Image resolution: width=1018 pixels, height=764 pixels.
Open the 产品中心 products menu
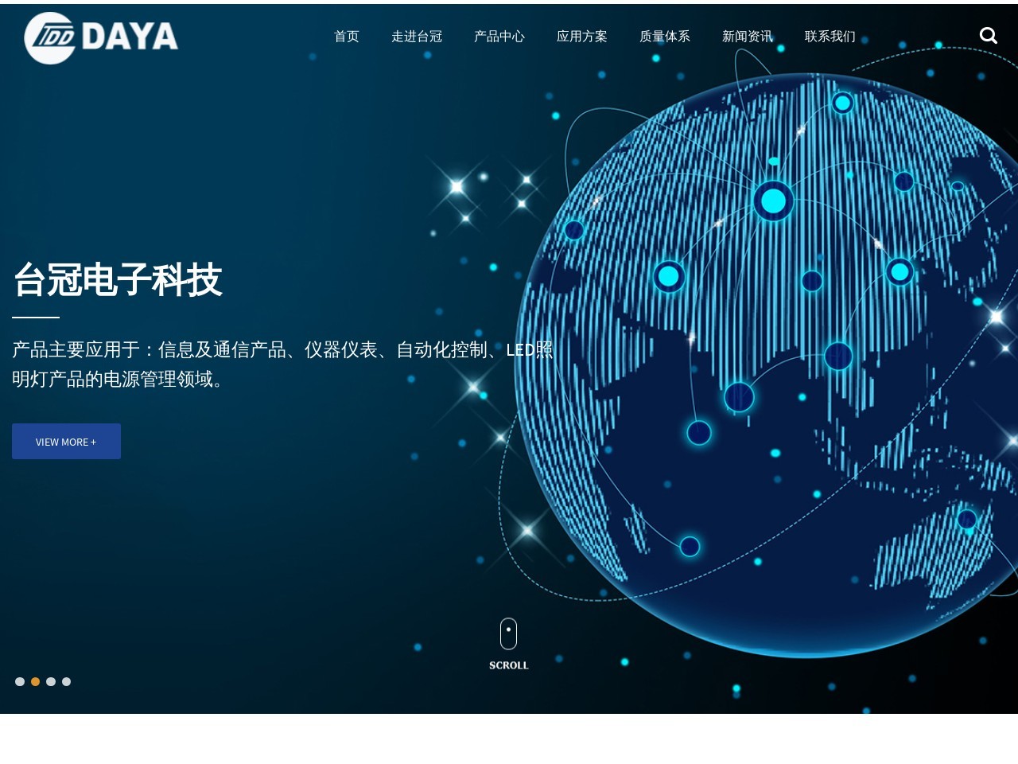499,36
